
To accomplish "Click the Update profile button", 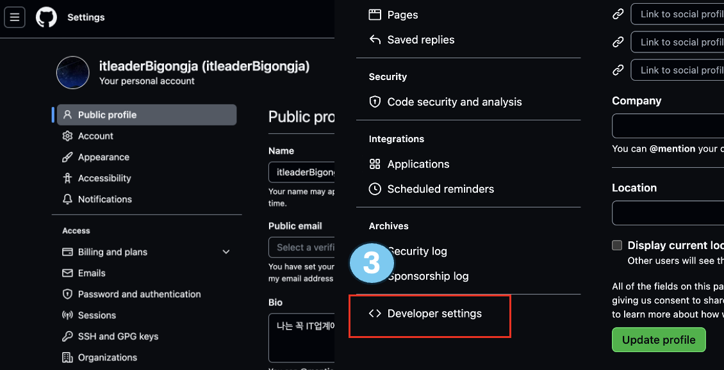I will tap(659, 340).
